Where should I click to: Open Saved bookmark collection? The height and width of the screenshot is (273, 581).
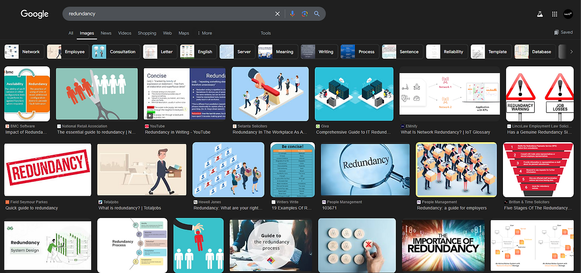pyautogui.click(x=563, y=32)
